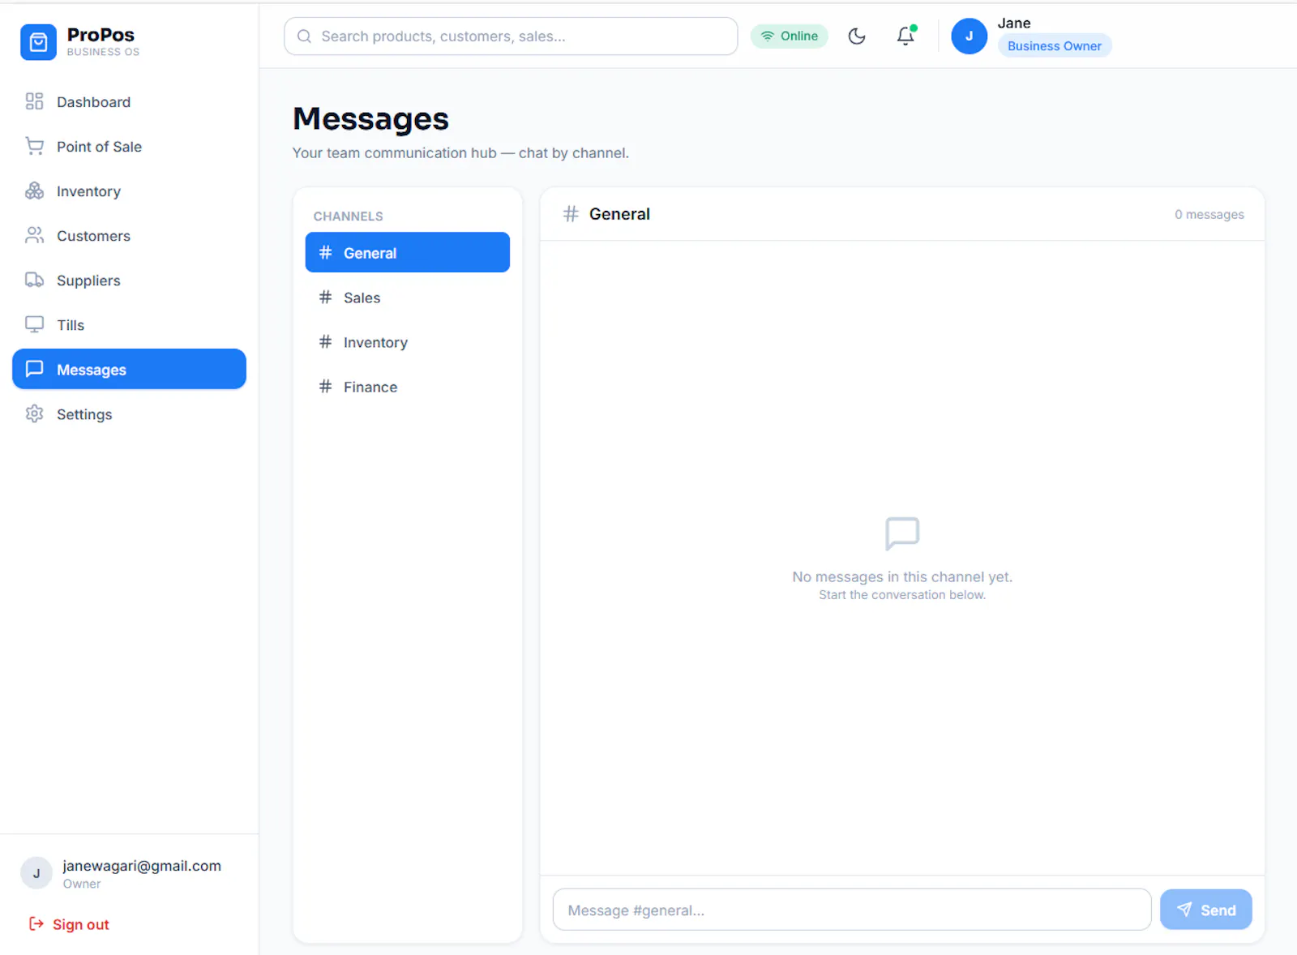The width and height of the screenshot is (1297, 955).
Task: Click the Customers people icon
Action: (x=34, y=235)
